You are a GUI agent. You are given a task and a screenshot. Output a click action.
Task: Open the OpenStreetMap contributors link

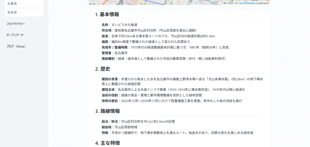pos(247,3)
